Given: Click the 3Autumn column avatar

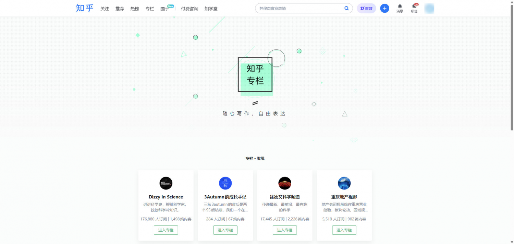Looking at the screenshot, I should [x=225, y=183].
